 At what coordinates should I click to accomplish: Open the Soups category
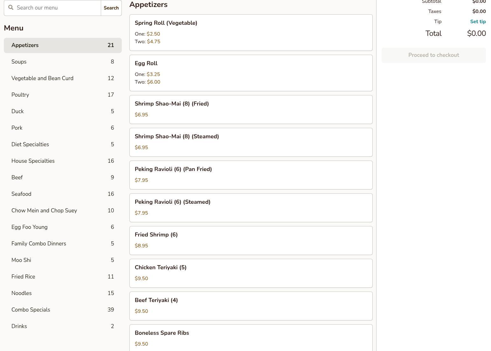(63, 62)
